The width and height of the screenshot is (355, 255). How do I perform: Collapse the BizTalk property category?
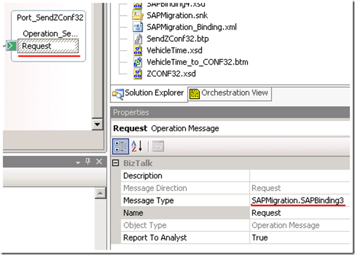point(116,163)
